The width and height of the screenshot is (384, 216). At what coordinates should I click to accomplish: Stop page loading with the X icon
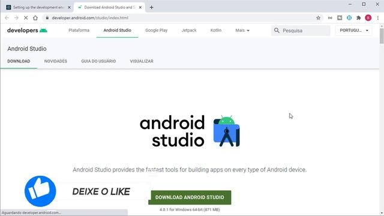point(26,18)
